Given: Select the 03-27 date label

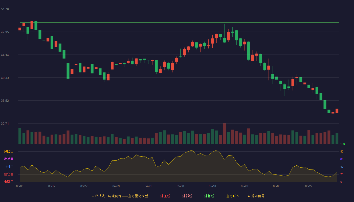Looking at the screenshot, I should [84, 186].
